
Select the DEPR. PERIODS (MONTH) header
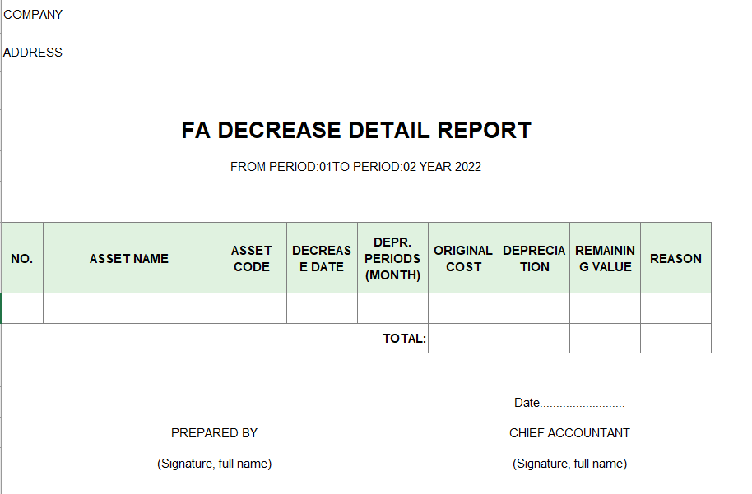tap(392, 258)
